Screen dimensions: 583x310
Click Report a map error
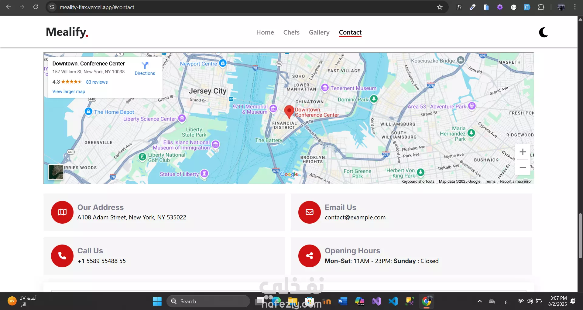(516, 182)
